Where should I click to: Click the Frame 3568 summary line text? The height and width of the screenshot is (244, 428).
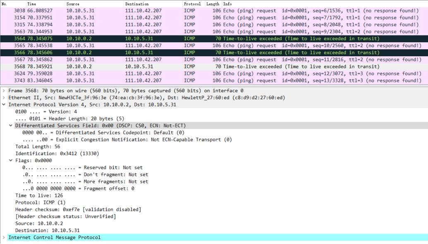point(126,91)
